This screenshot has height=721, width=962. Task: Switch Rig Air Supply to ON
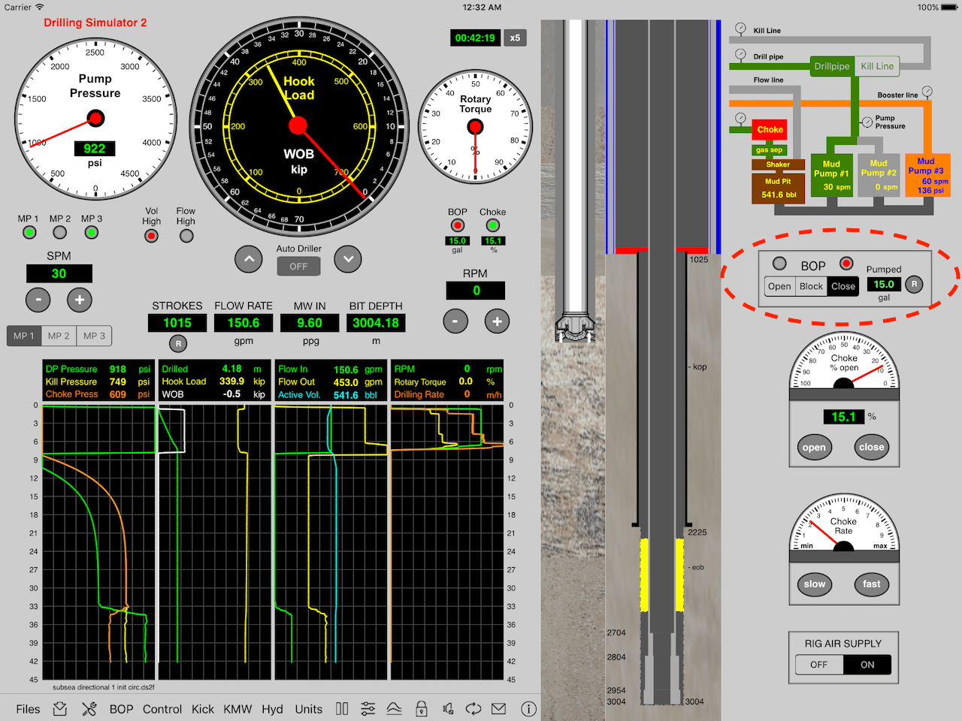click(867, 665)
